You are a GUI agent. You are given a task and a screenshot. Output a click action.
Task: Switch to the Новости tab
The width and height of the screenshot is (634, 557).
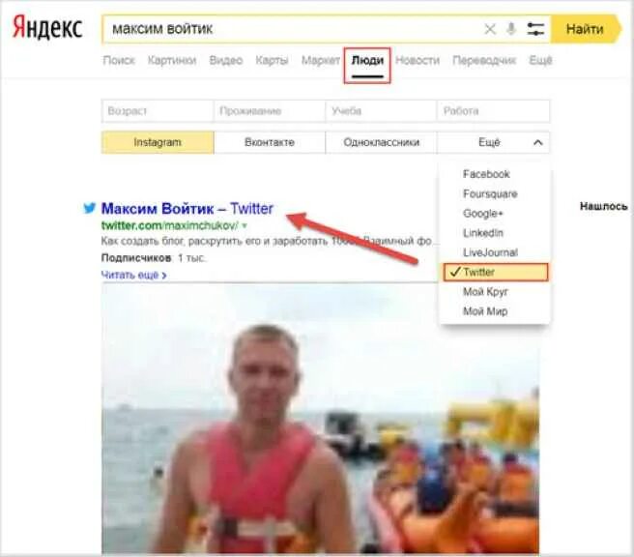coord(418,61)
